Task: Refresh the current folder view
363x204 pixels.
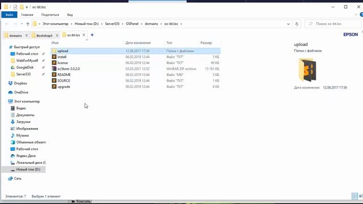Action: (297, 24)
